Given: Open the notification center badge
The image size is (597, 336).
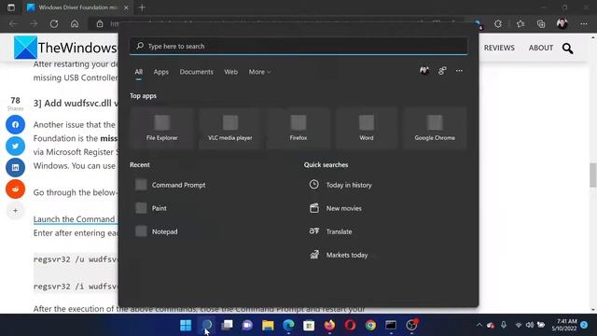Looking at the screenshot, I should 584,325.
